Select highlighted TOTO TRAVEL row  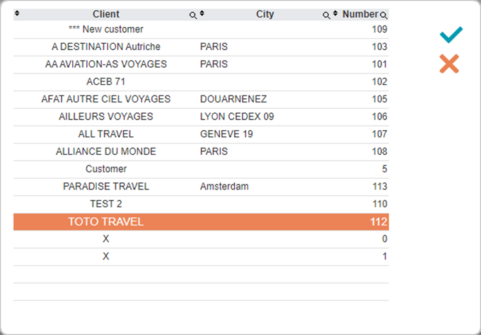(x=201, y=222)
